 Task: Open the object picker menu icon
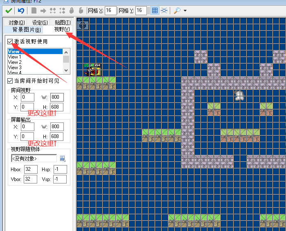click(x=63, y=159)
